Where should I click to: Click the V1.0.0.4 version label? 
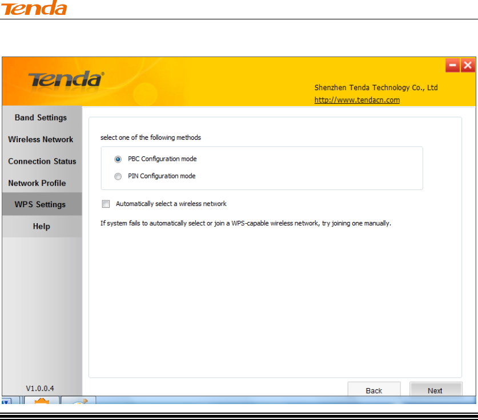tap(40, 388)
